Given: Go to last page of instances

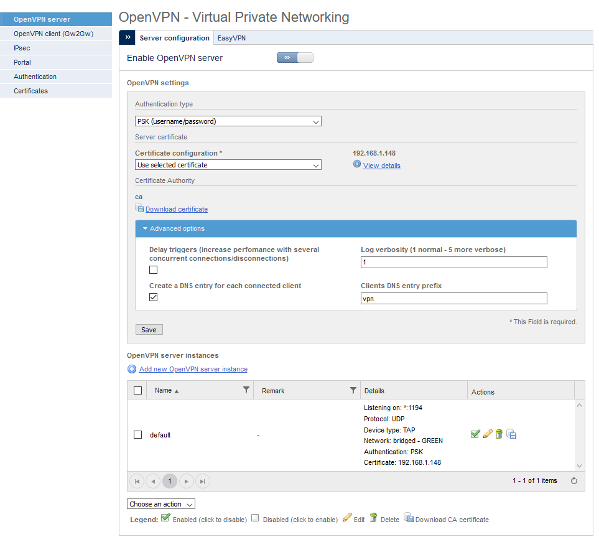Looking at the screenshot, I should tap(203, 481).
